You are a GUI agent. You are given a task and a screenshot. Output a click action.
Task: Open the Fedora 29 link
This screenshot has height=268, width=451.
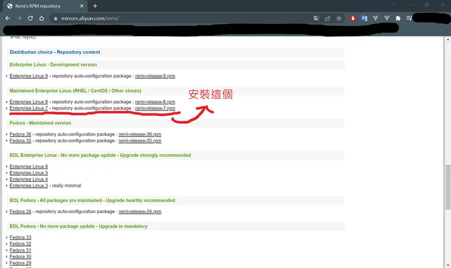(x=21, y=263)
